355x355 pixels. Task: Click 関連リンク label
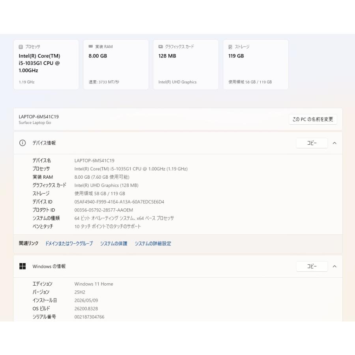tap(28, 243)
